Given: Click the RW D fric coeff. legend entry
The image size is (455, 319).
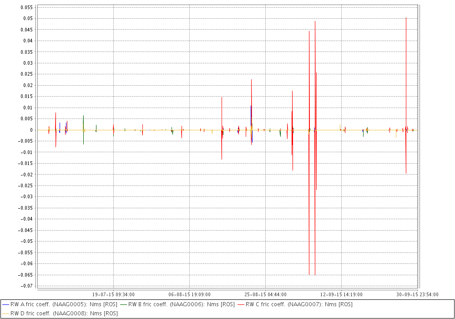Looking at the screenshot, I should pyautogui.click(x=60, y=314).
